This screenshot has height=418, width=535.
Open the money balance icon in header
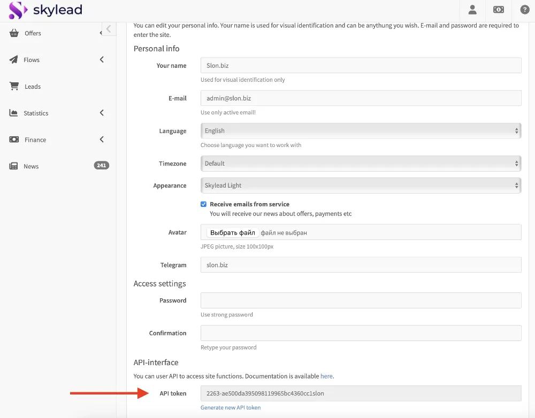499,10
